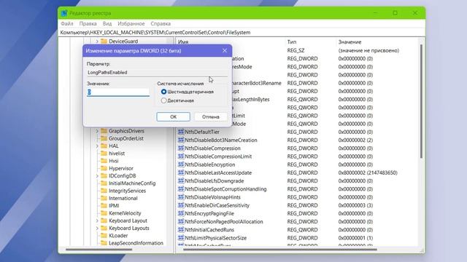The image size is (467, 262).
Task: Select the IPMI tree item
Action: 114,205
